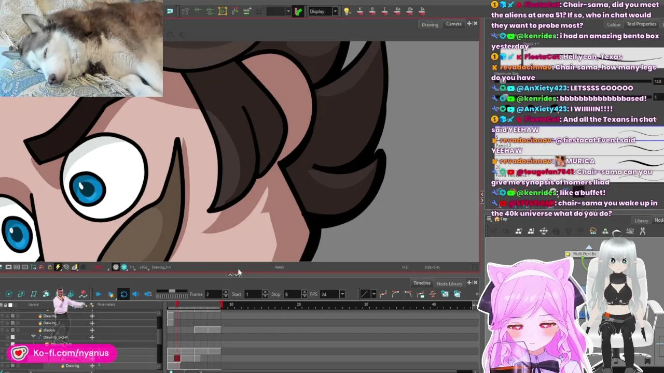Click the add-view plus icon beside Camera tab
Viewport: 664px width, 373px height.
tap(468, 23)
